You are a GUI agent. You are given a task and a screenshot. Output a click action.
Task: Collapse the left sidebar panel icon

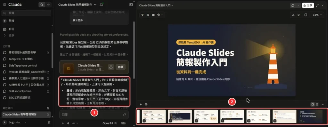coord(4,4)
